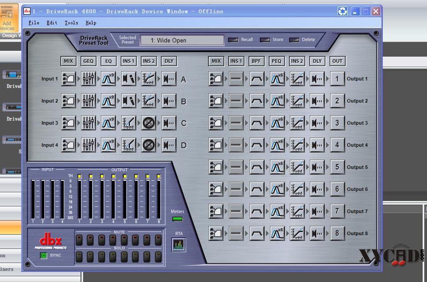Screen dimensions: 427x282
Task: Toggle the seventh SOLO switch for output 7
Action: pos(147,257)
